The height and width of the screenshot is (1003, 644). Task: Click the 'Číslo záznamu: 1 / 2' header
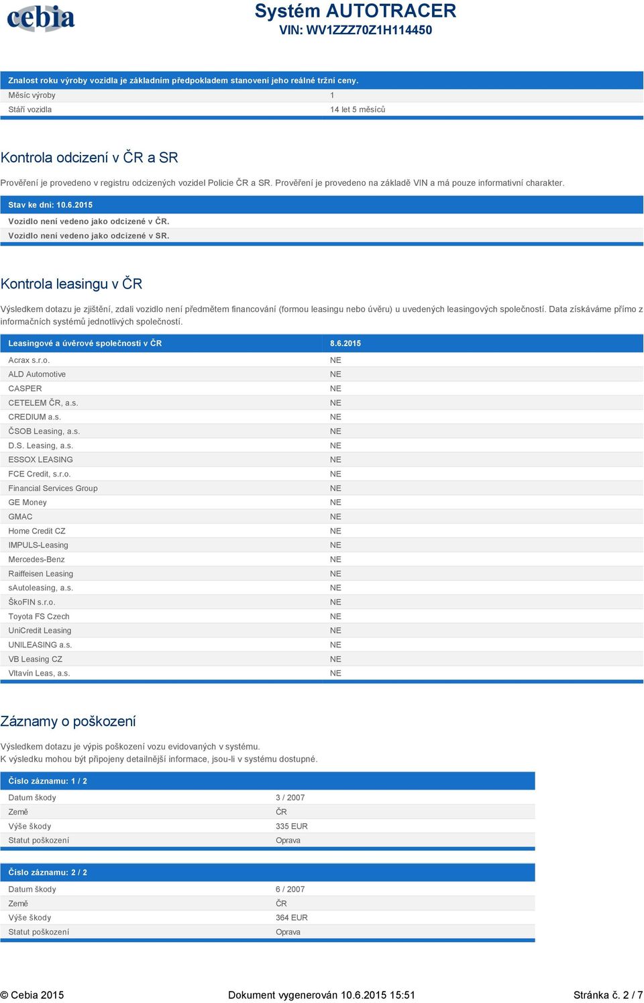(268, 781)
